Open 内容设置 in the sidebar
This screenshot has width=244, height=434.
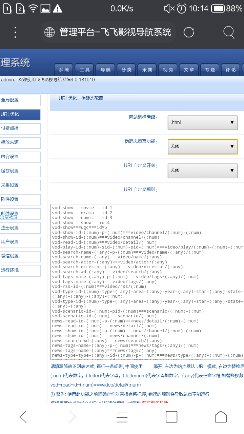tap(20, 157)
